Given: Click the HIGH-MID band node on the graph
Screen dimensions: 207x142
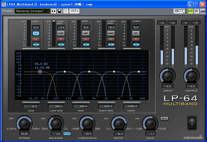Looking at the screenshot, I should click(x=114, y=72).
